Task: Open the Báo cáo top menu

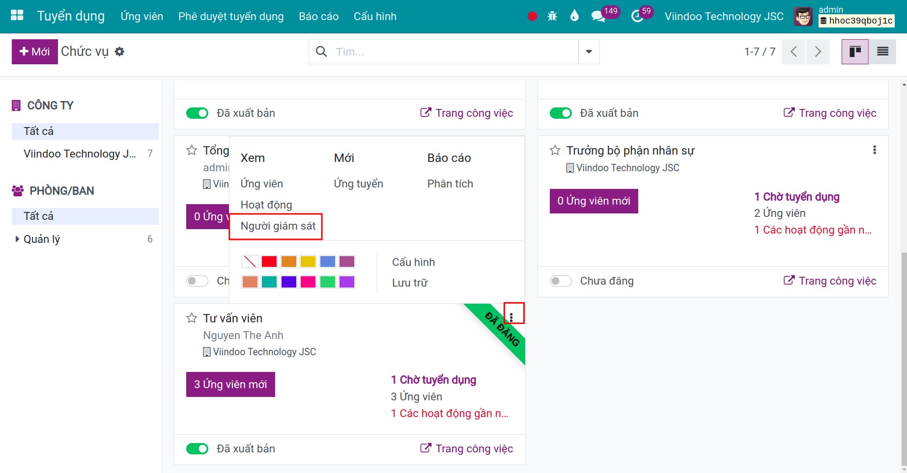Action: click(318, 16)
